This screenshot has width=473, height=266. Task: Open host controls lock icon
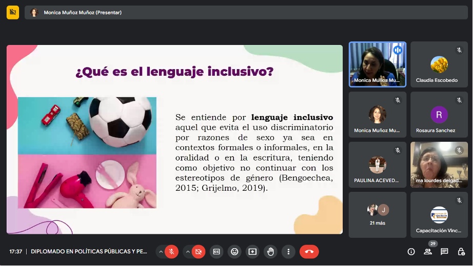461,252
